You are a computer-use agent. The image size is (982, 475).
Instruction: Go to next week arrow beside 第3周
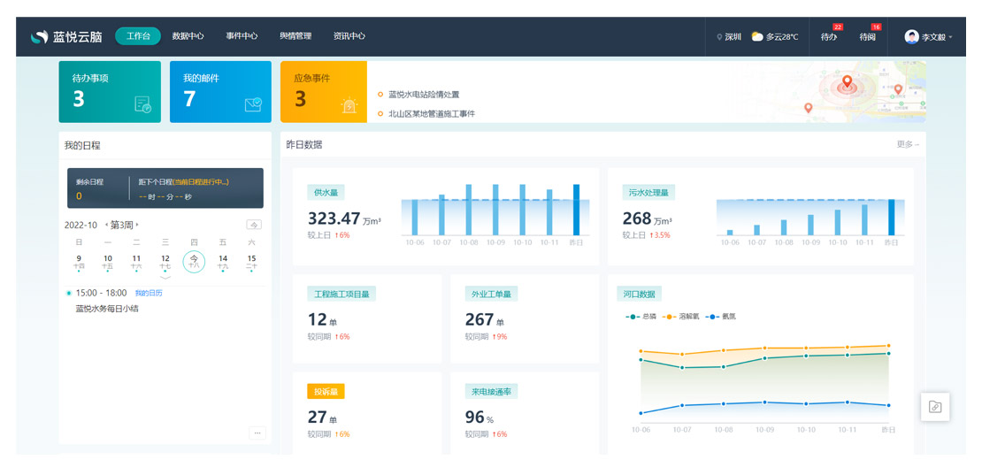coord(137,225)
